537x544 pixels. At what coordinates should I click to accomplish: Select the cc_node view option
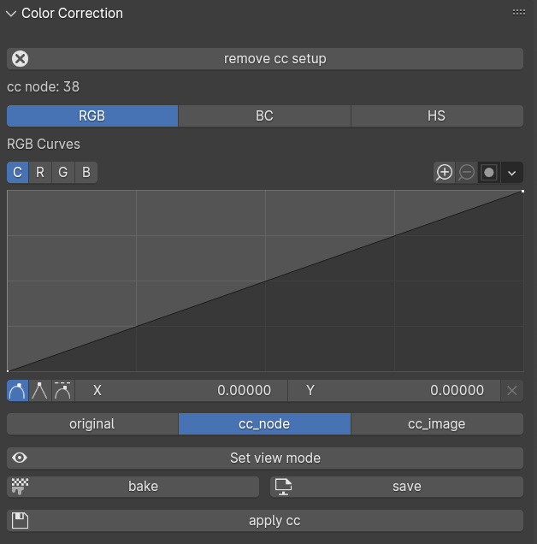pyautogui.click(x=264, y=424)
